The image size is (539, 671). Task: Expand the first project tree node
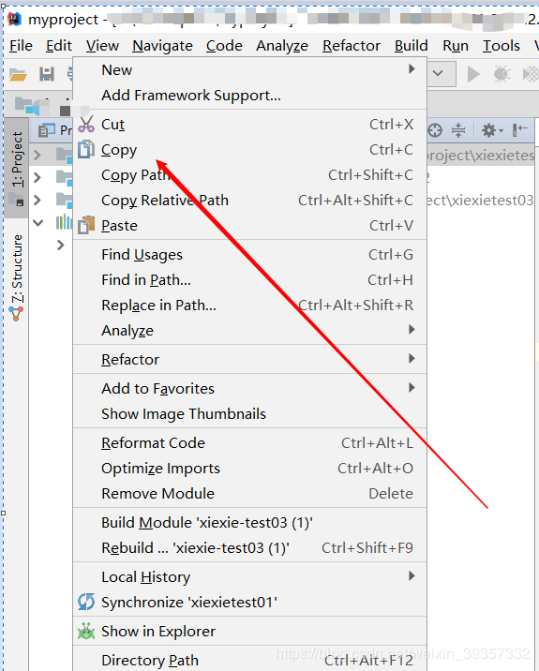pyautogui.click(x=37, y=155)
